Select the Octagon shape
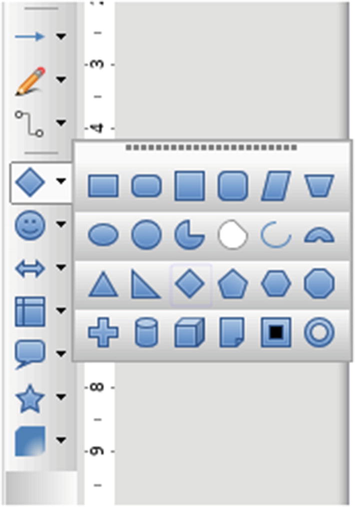 click(319, 284)
